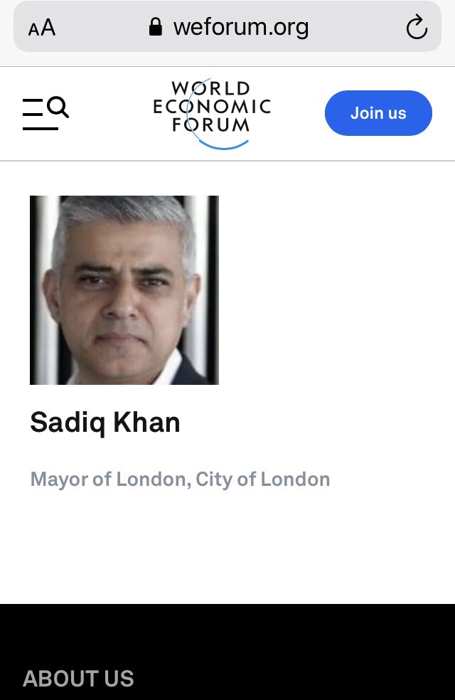Tap the magnifying glass search icon

click(x=58, y=107)
